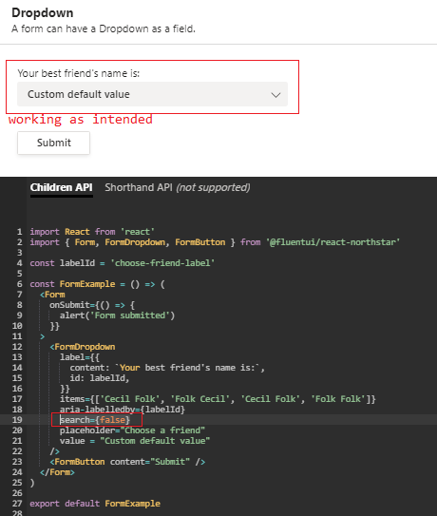This screenshot has height=516, width=437.
Task: Click the onSubmit handler on line 8
Action: pyautogui.click(x=92, y=305)
